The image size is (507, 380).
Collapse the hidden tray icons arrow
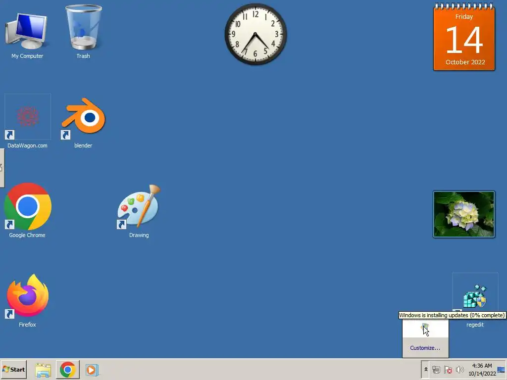(426, 369)
